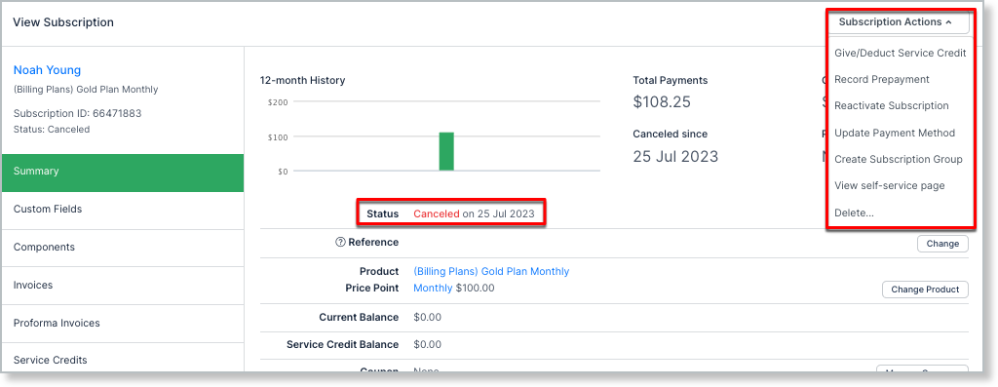
Task: Click the Service Credit Balance label
Action: [342, 344]
